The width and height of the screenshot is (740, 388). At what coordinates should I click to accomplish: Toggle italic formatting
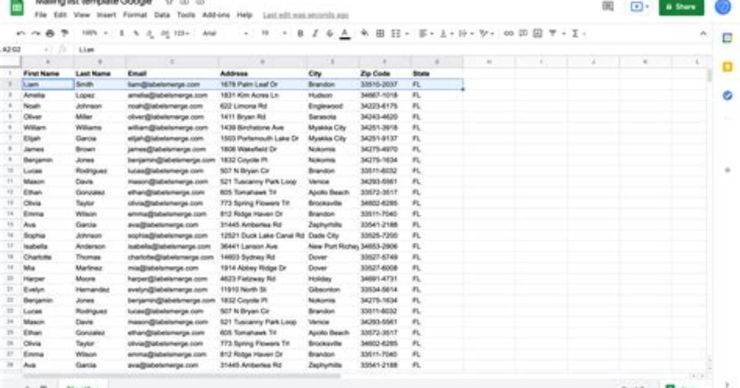[316, 33]
